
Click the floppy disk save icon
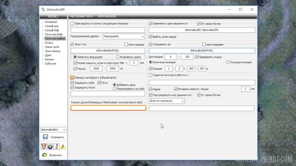[45, 137]
